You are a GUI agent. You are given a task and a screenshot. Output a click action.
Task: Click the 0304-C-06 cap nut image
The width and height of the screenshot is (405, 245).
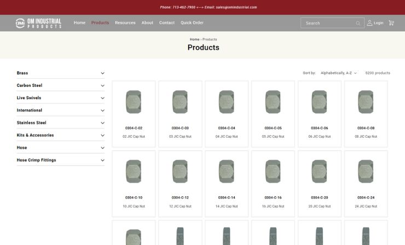coord(319,102)
